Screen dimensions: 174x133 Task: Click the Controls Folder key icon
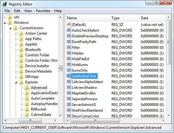21,55
